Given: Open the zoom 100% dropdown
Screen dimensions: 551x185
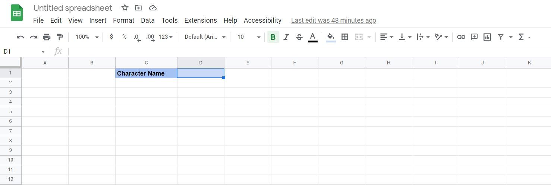Looking at the screenshot, I should click(x=87, y=37).
